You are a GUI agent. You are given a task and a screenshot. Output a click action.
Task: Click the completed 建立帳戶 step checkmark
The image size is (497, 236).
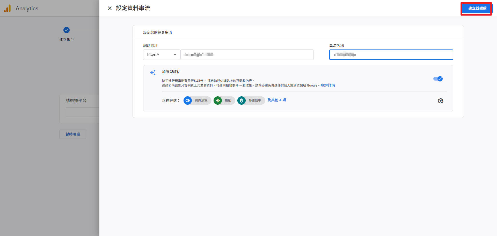click(x=67, y=30)
